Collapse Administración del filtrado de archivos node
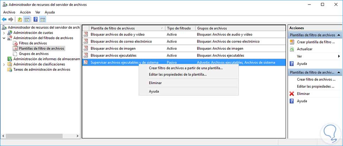Image resolution: width=343 pixels, height=146 pixels. [x=4, y=38]
